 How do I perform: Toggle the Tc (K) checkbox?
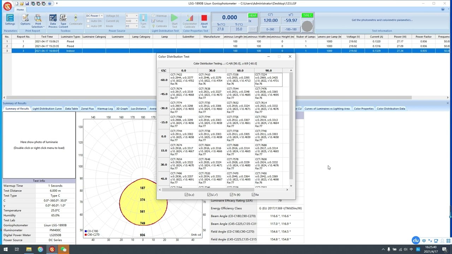(x=232, y=195)
